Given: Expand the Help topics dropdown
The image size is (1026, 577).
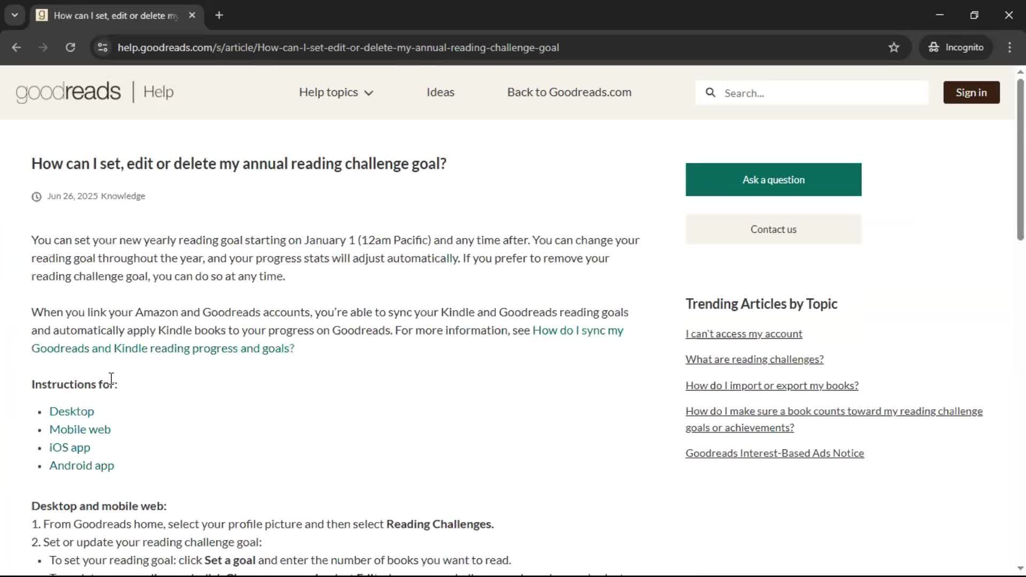Looking at the screenshot, I should point(336,92).
